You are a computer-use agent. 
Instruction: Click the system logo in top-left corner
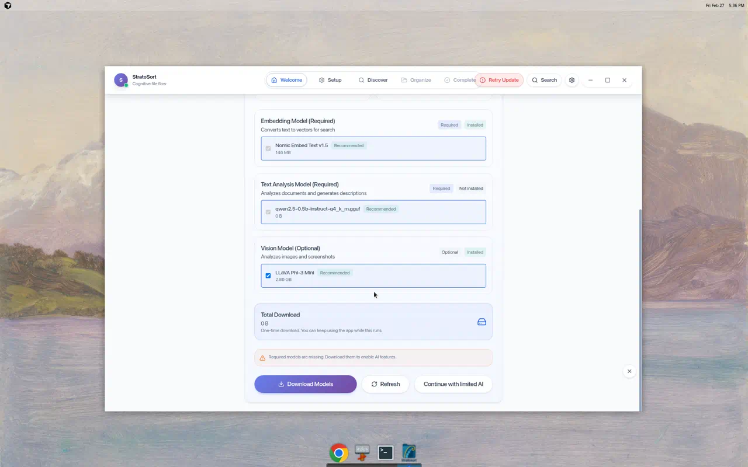point(8,6)
